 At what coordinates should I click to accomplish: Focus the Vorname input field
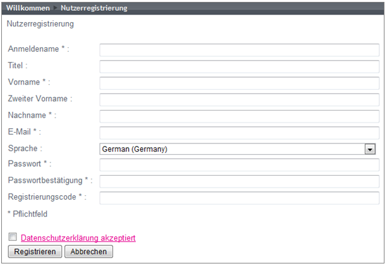[x=239, y=83]
